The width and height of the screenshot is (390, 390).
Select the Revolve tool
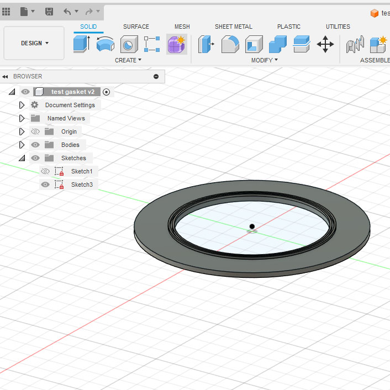coord(105,44)
